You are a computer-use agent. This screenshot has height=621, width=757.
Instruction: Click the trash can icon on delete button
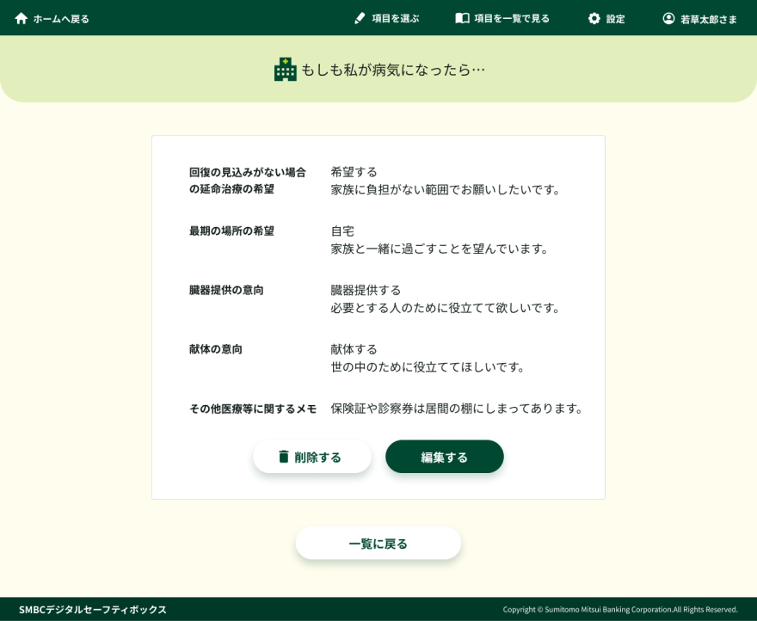tap(284, 457)
